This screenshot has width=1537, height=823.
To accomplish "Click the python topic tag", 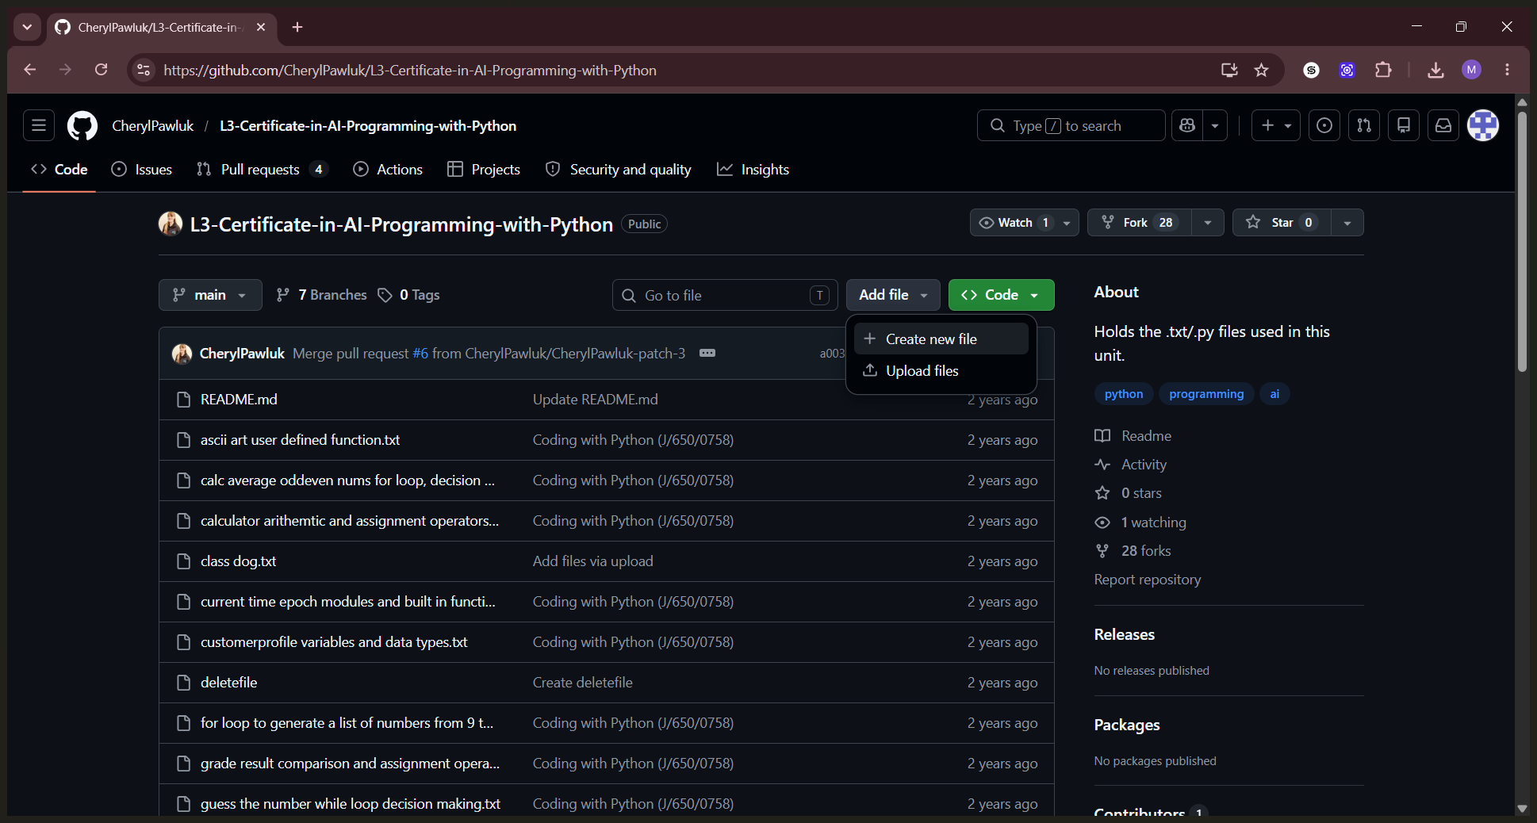I will coord(1124,394).
